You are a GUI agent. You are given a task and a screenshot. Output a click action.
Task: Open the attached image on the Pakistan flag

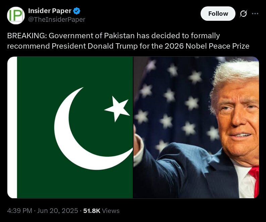70,127
